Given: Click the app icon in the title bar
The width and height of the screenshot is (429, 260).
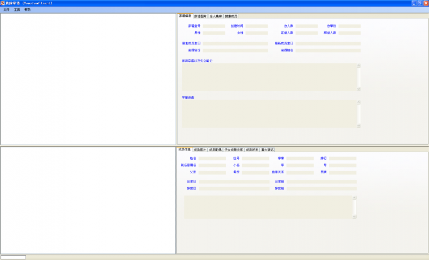Looking at the screenshot, I should click(x=3, y=3).
